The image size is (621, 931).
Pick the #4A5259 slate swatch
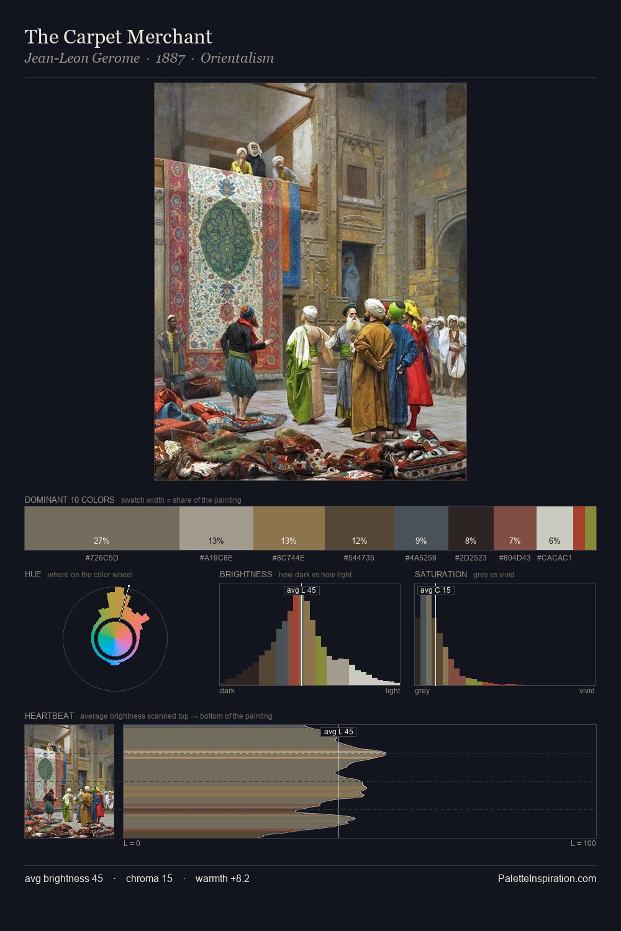point(421,528)
